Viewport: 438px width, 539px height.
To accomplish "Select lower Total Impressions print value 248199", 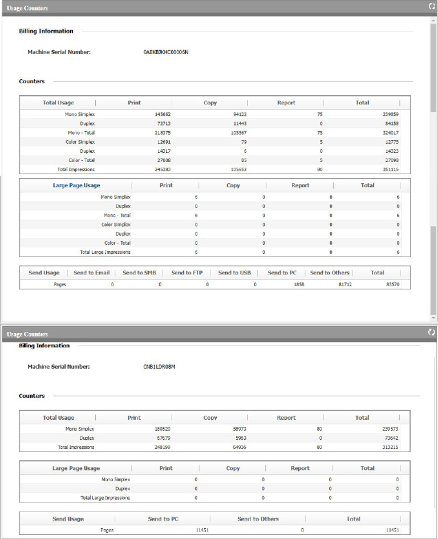I will click(x=163, y=448).
